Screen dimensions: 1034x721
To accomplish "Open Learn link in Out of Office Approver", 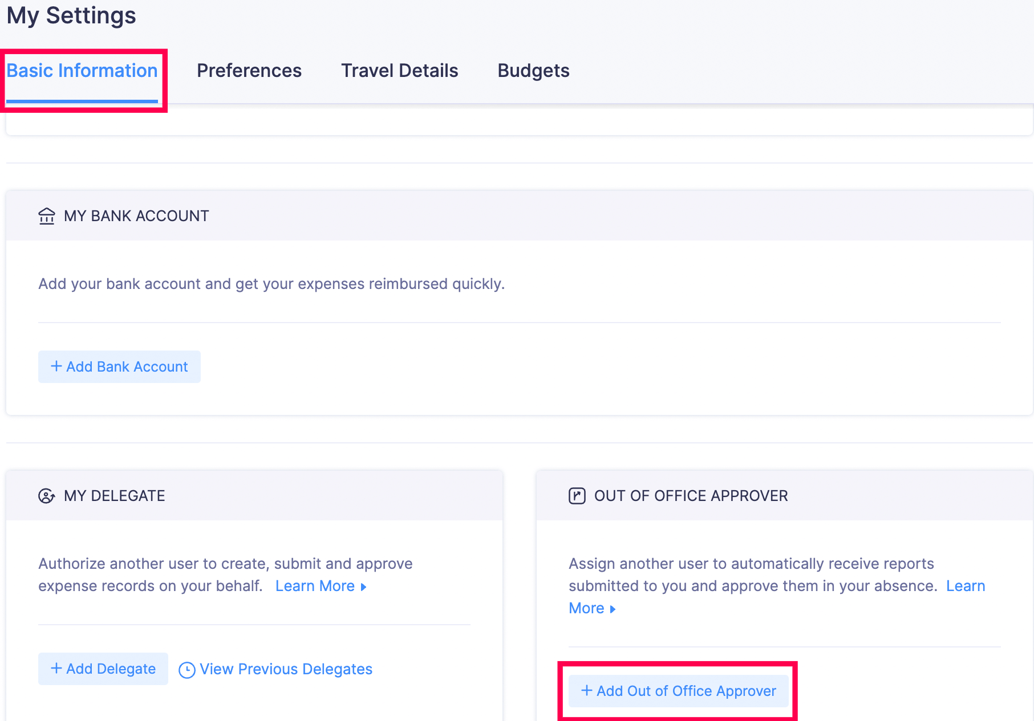I will pyautogui.click(x=965, y=586).
